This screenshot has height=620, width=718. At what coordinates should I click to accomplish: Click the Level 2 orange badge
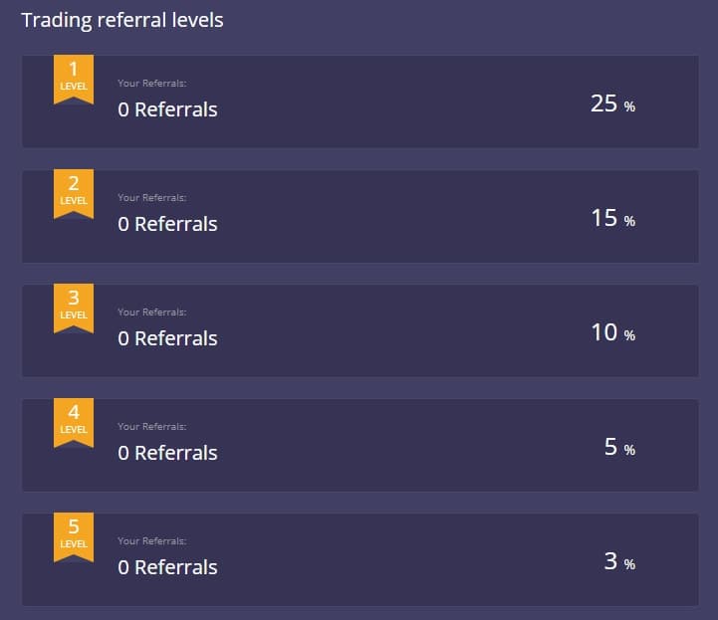point(74,191)
